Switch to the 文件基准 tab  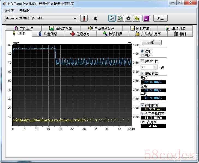(23, 28)
